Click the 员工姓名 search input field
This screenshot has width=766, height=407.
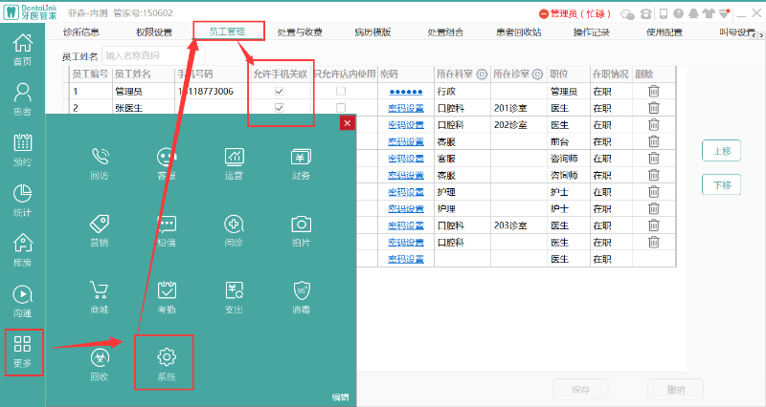[x=153, y=56]
